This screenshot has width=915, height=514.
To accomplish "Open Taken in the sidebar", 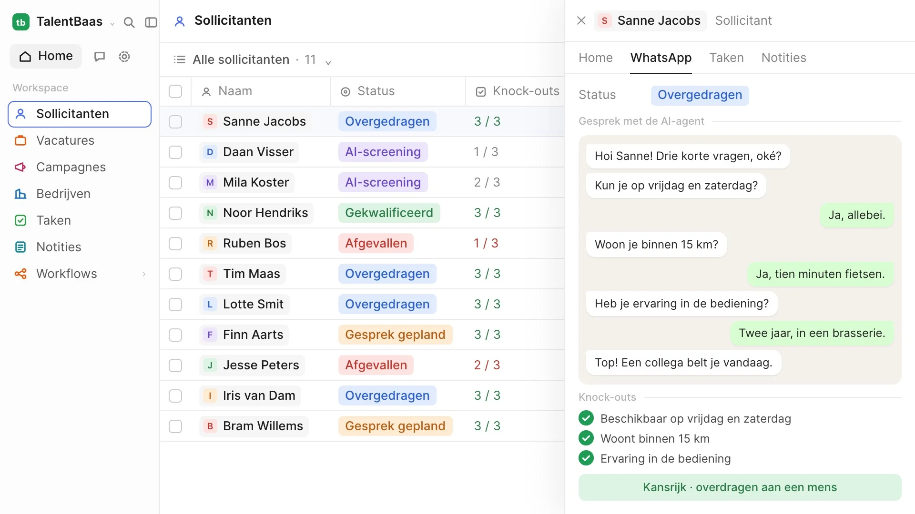I will (80, 220).
